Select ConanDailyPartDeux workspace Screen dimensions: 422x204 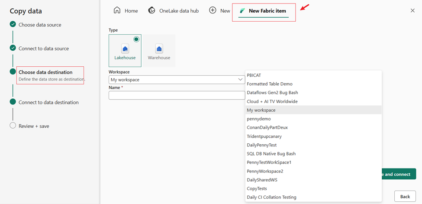click(313, 127)
